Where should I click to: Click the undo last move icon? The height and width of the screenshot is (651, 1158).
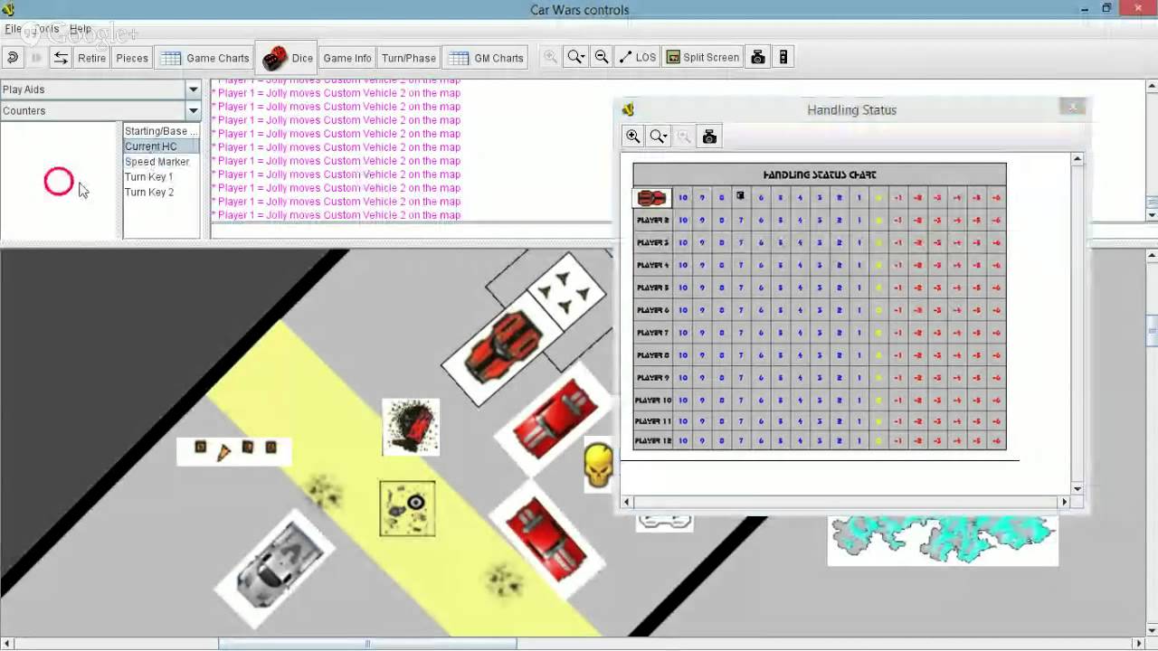[13, 58]
